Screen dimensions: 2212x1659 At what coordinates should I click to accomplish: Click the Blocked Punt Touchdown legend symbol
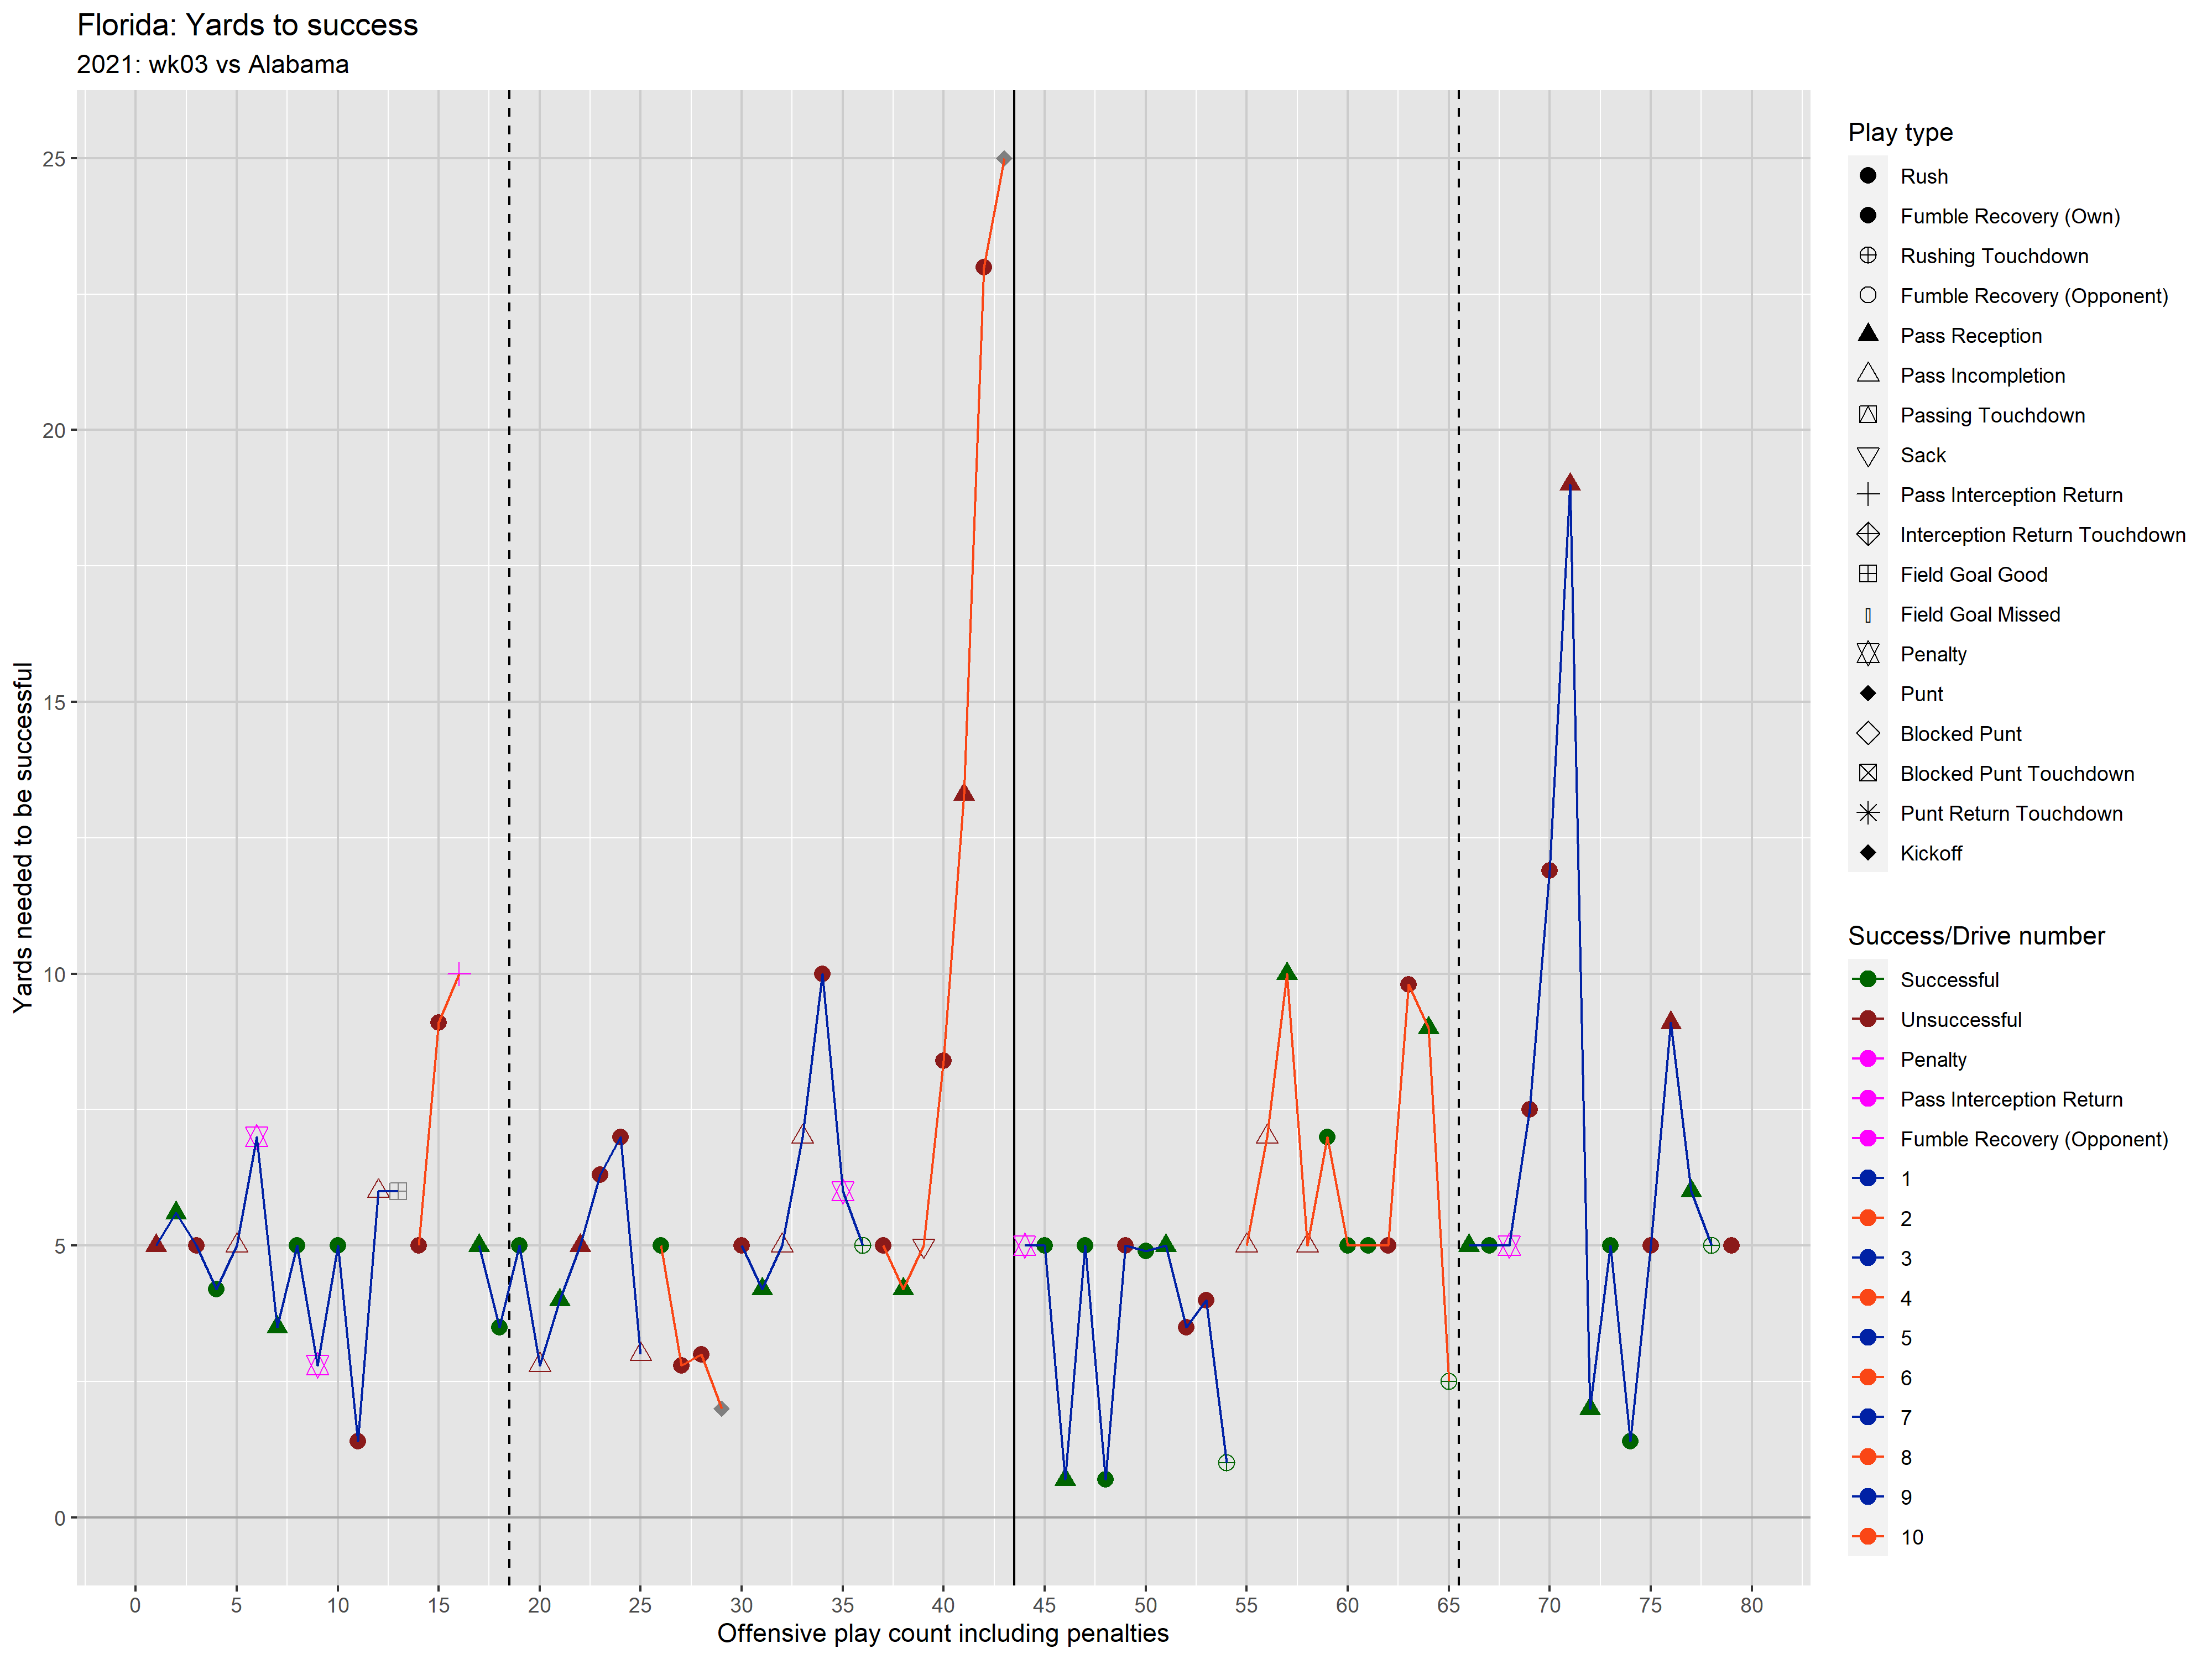click(x=1867, y=773)
